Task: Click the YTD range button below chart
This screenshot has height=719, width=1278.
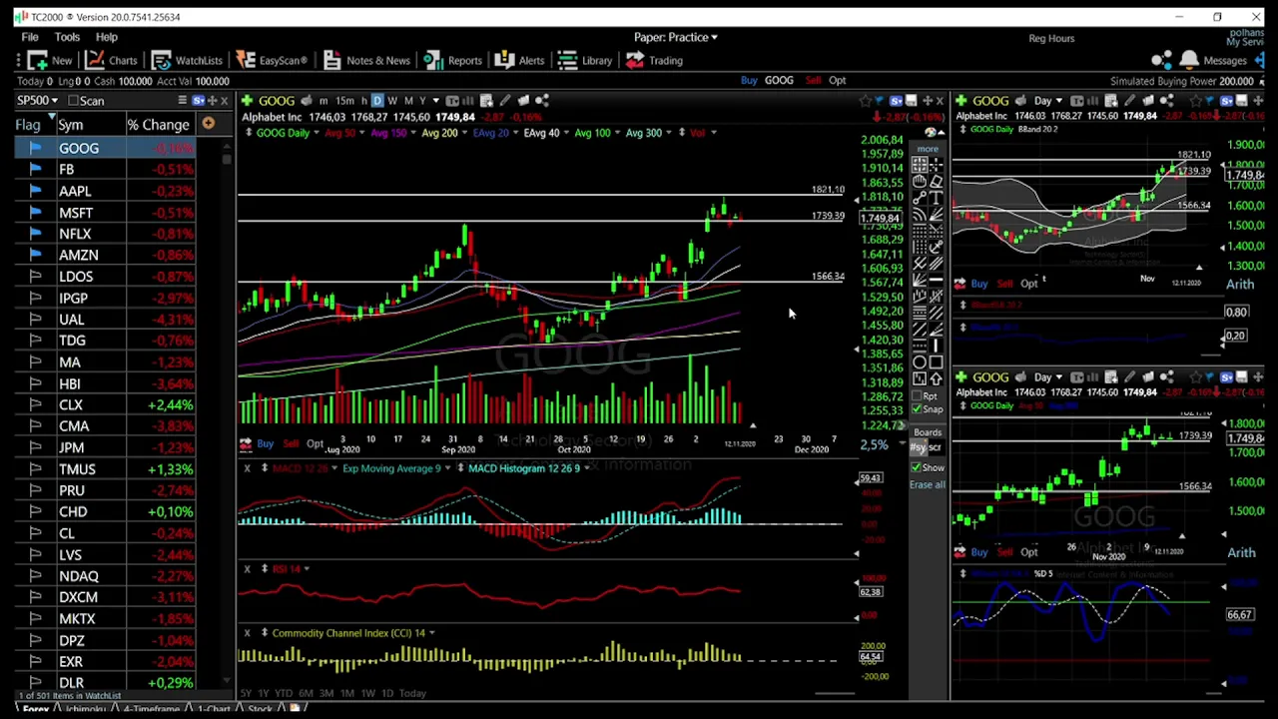Action: click(284, 693)
